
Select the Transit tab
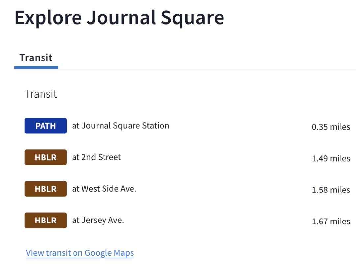click(x=36, y=58)
